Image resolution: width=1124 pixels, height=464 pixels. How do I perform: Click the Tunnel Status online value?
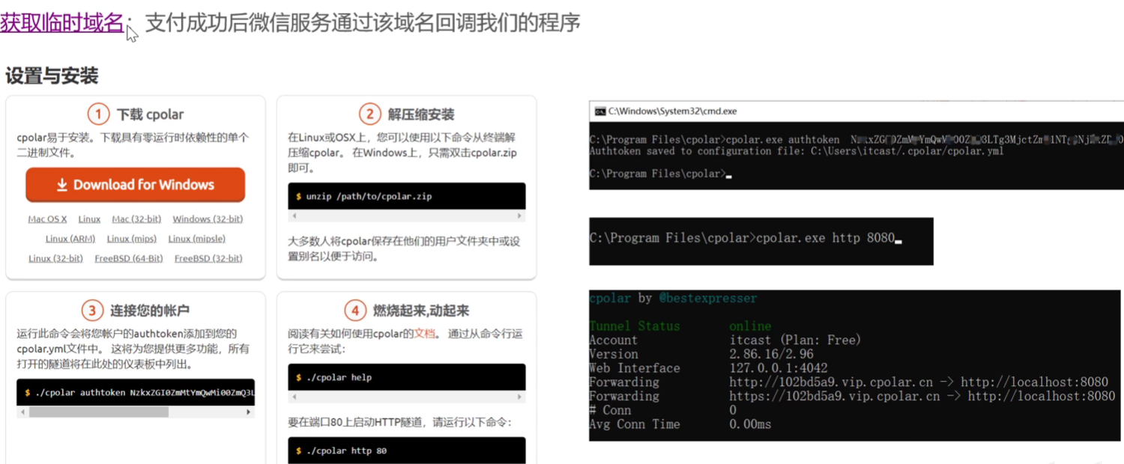click(x=750, y=326)
